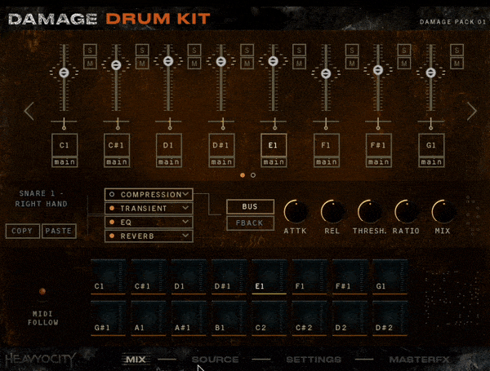This screenshot has width=490, height=371.
Task: Trigger the B1 drum pad
Action: [229, 318]
